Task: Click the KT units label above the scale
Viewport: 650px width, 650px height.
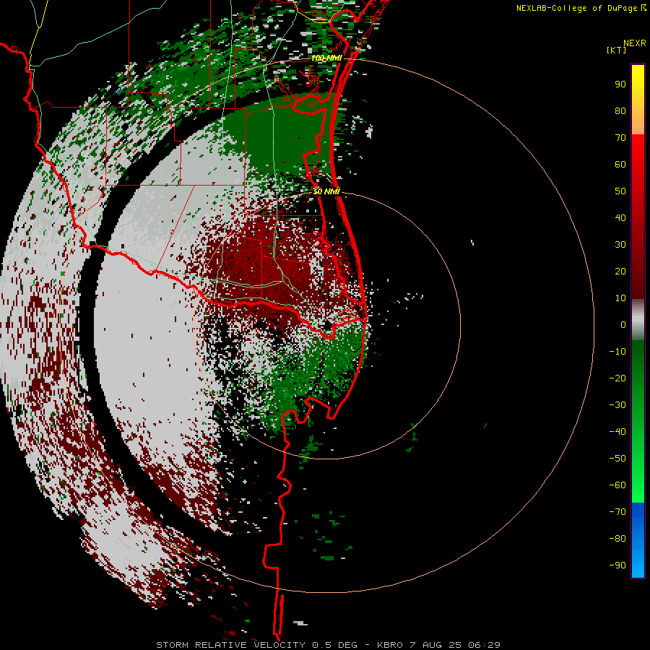Action: (x=617, y=50)
